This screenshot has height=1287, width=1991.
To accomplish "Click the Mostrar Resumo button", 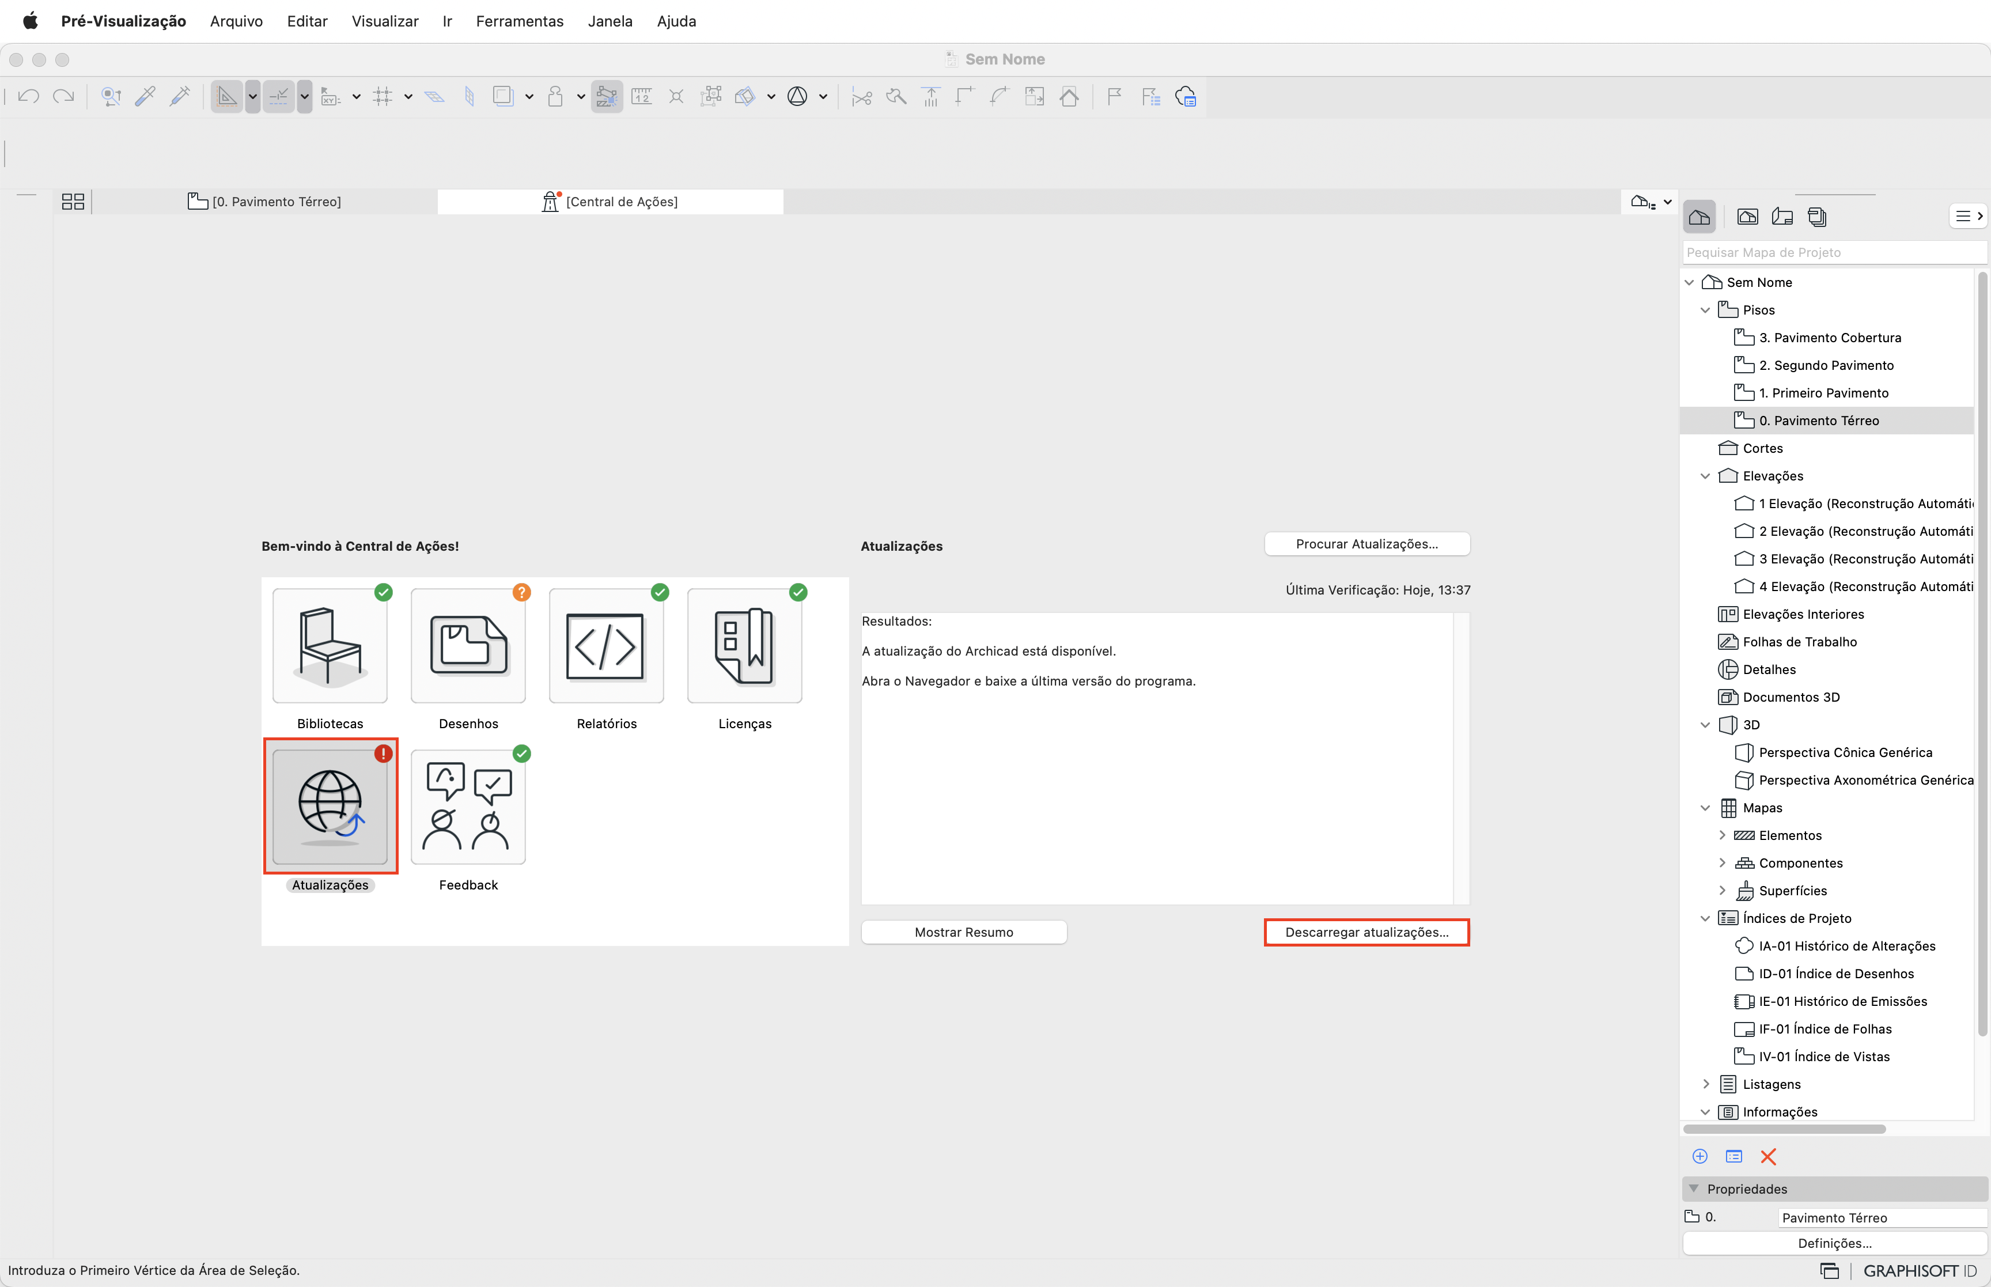I will (x=963, y=931).
